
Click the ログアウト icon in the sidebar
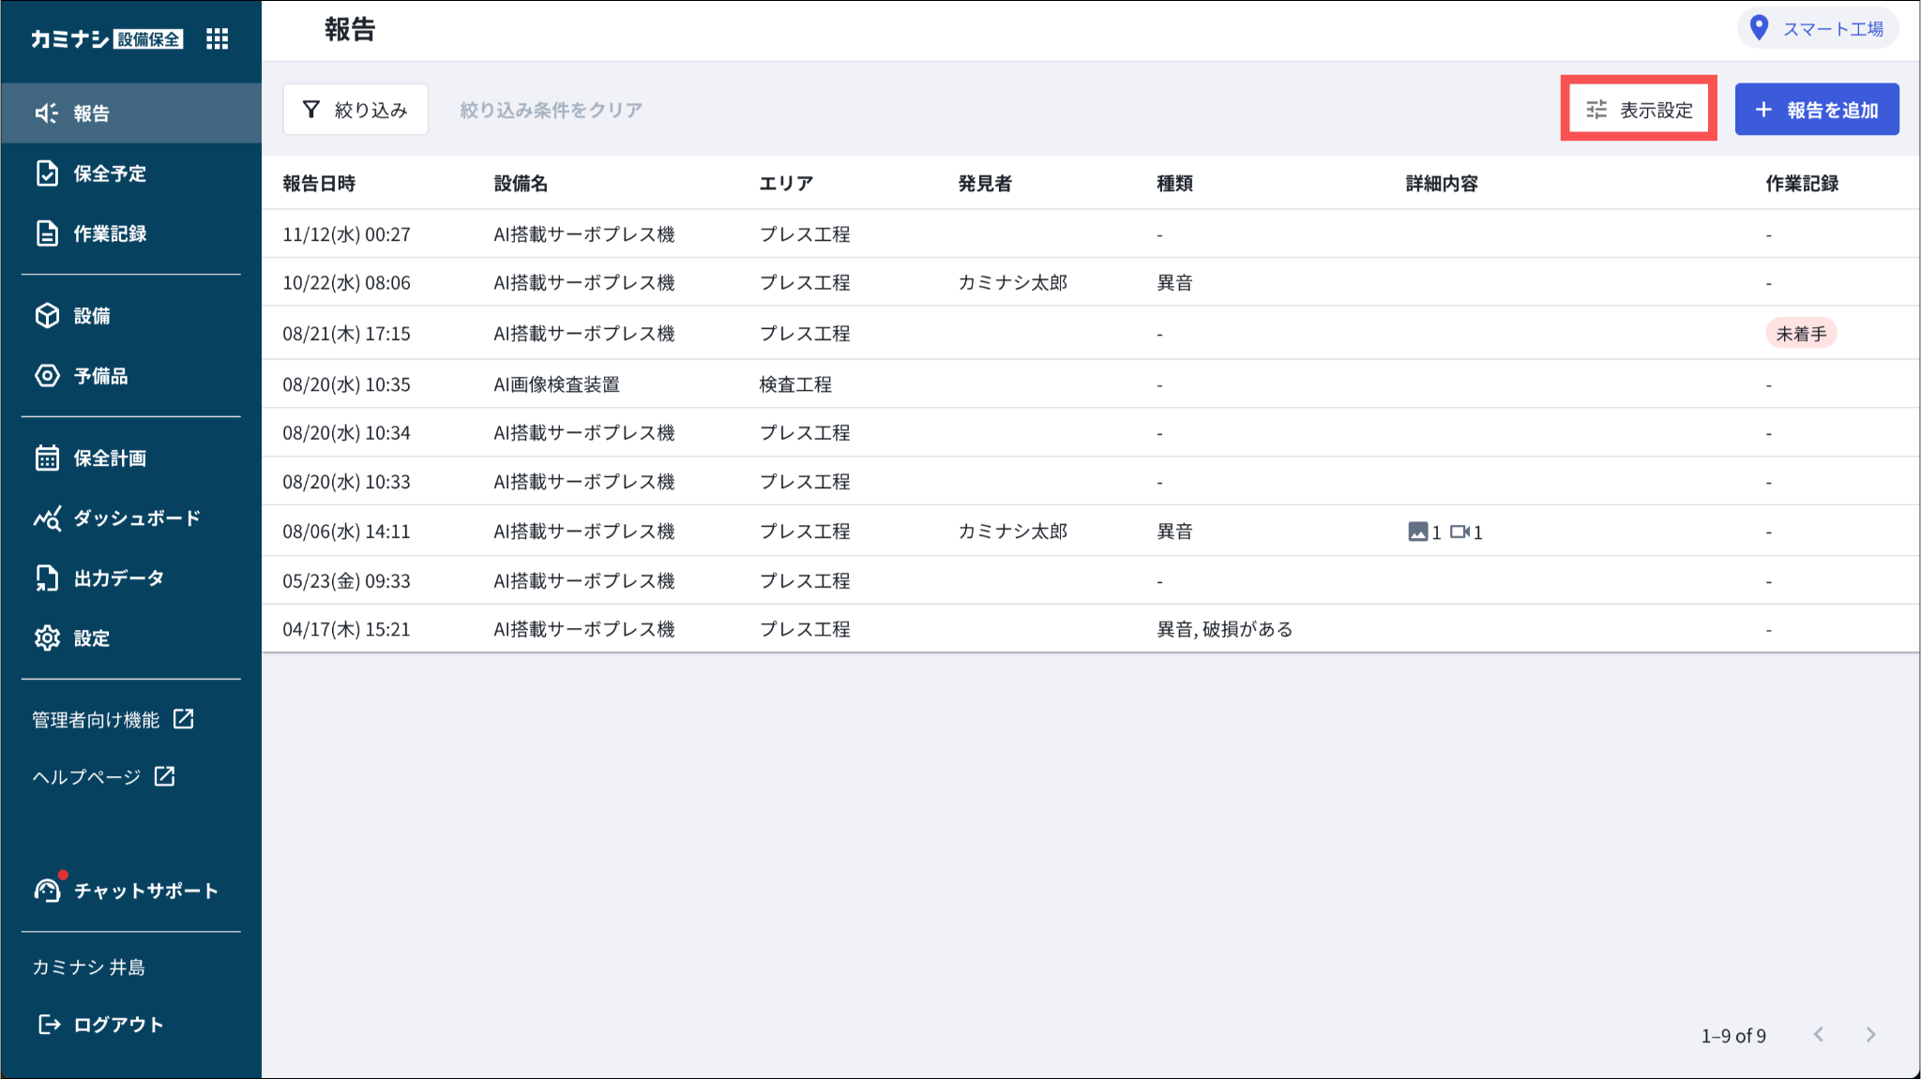point(49,1025)
